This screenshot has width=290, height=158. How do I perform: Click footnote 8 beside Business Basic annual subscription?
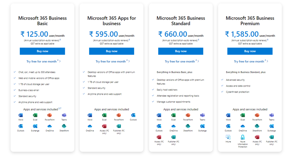(x=60, y=40)
